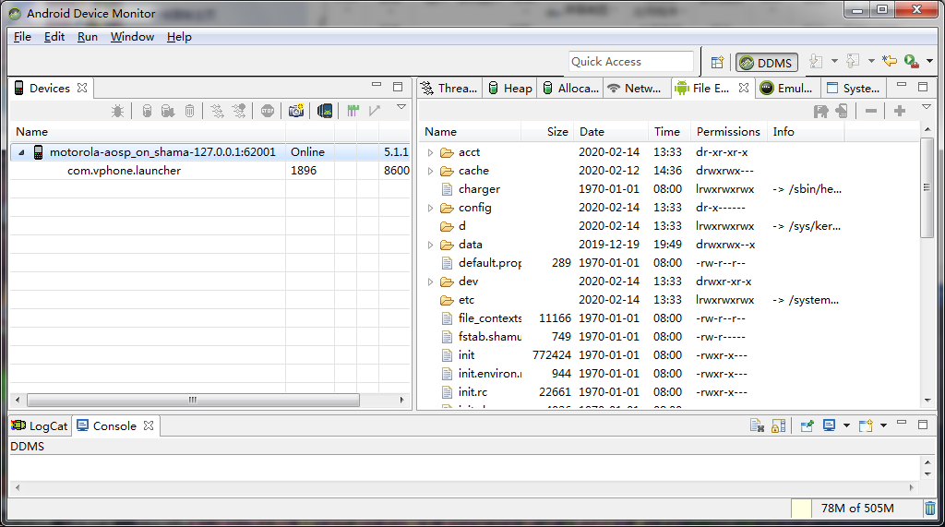Click Push a file onto the device icon
This screenshot has width=945, height=527.
pos(842,111)
